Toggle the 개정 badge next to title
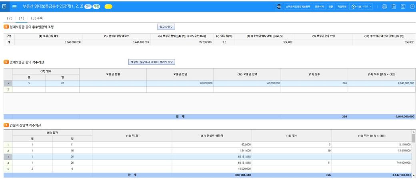This screenshot has height=179, width=416. click(96, 6)
